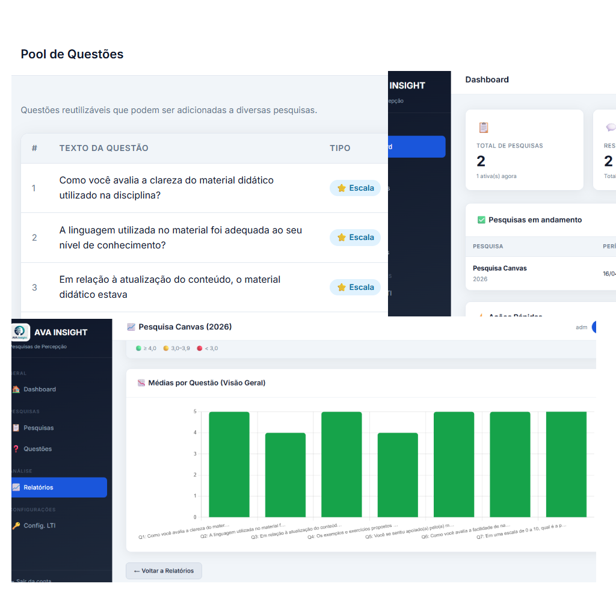The width and height of the screenshot is (616, 616).
Task: Click the "Pesquisas em andamento" heading
Action: click(535, 220)
